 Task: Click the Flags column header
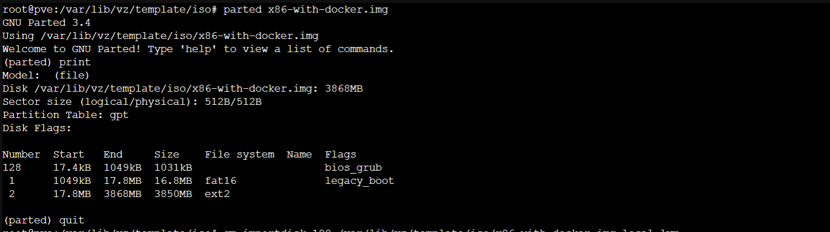[341, 155]
